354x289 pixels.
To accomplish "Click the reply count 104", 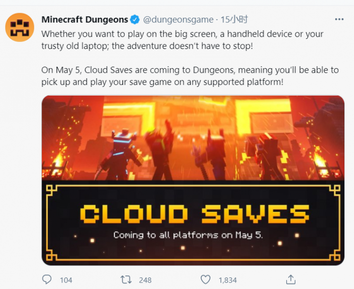I will click(x=66, y=280).
